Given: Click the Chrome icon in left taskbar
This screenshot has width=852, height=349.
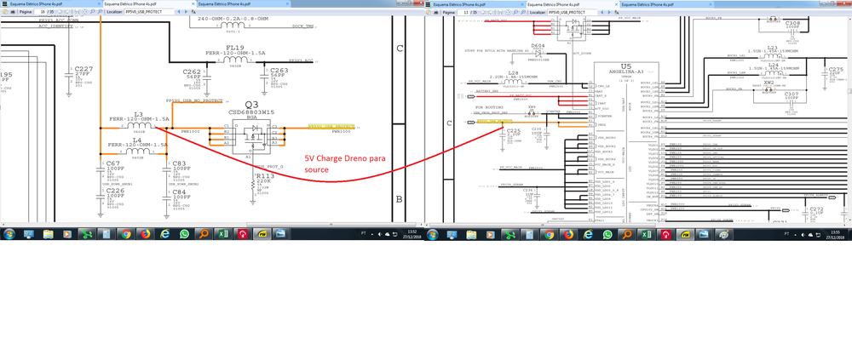Looking at the screenshot, I should [126, 233].
